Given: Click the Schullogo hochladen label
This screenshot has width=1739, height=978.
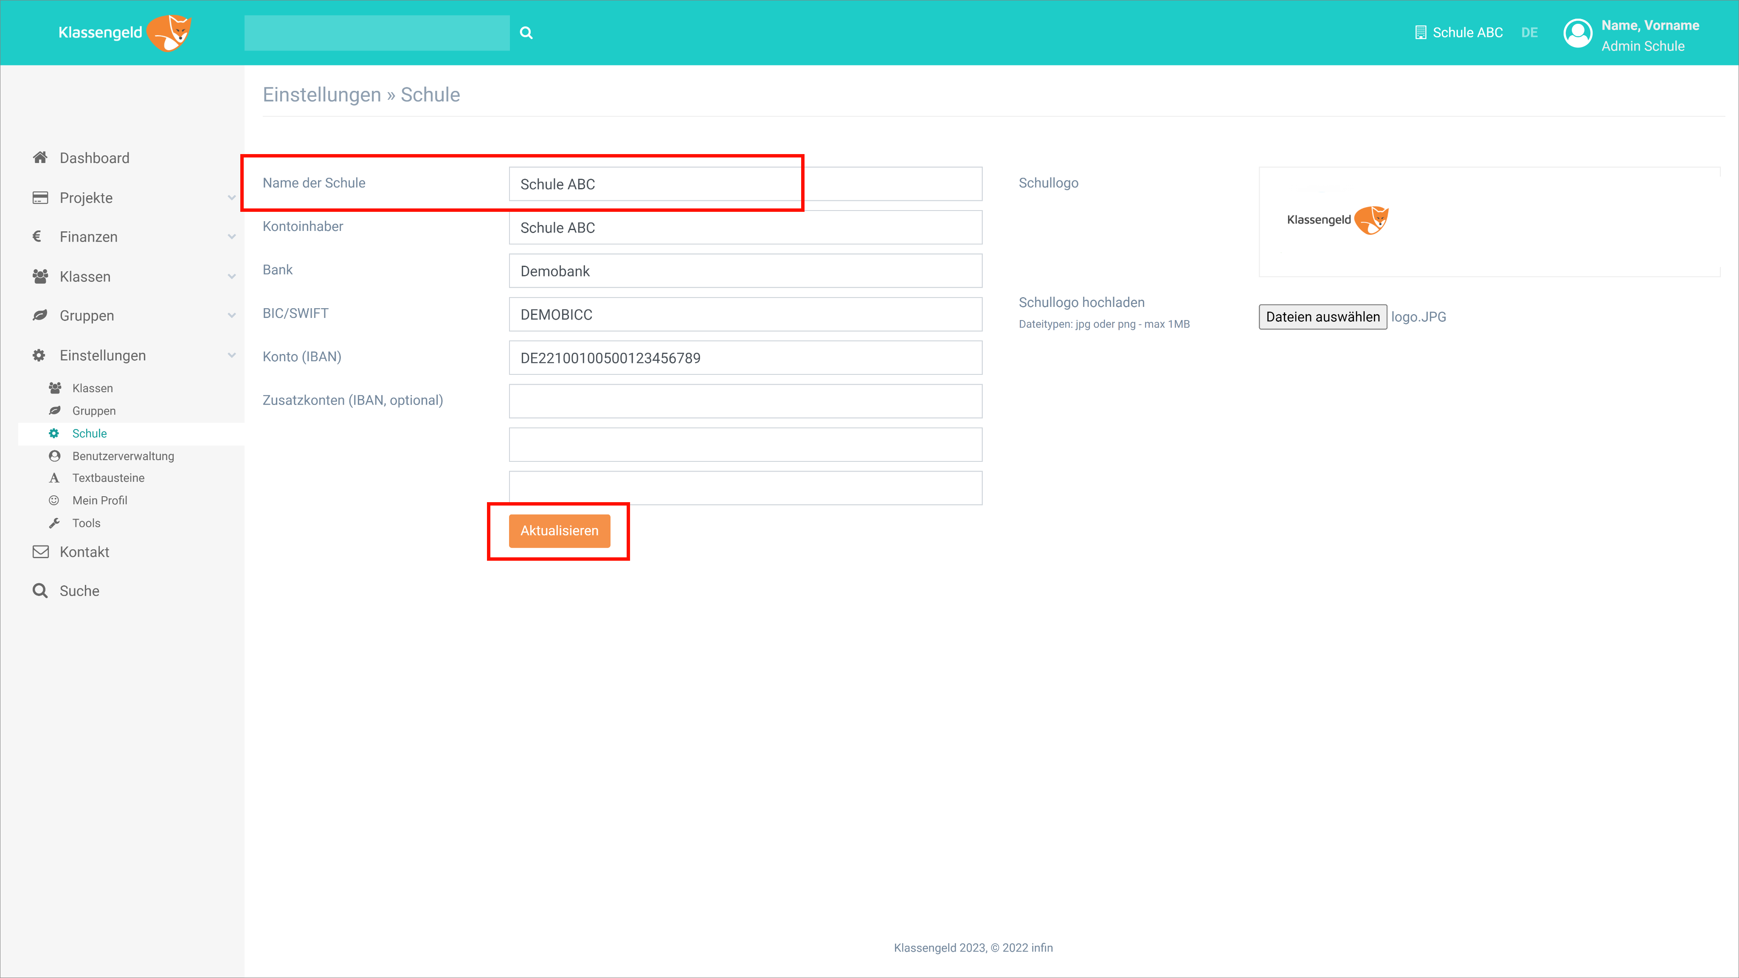Looking at the screenshot, I should 1081,302.
